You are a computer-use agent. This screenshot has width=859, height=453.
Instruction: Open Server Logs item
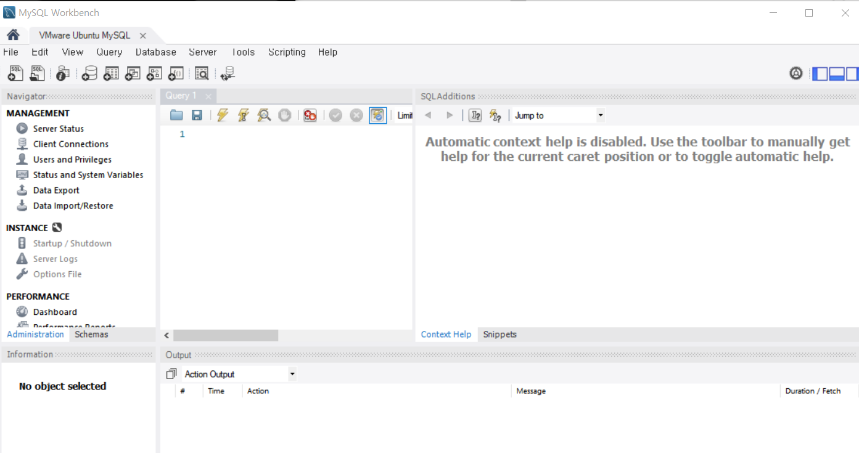[55, 258]
